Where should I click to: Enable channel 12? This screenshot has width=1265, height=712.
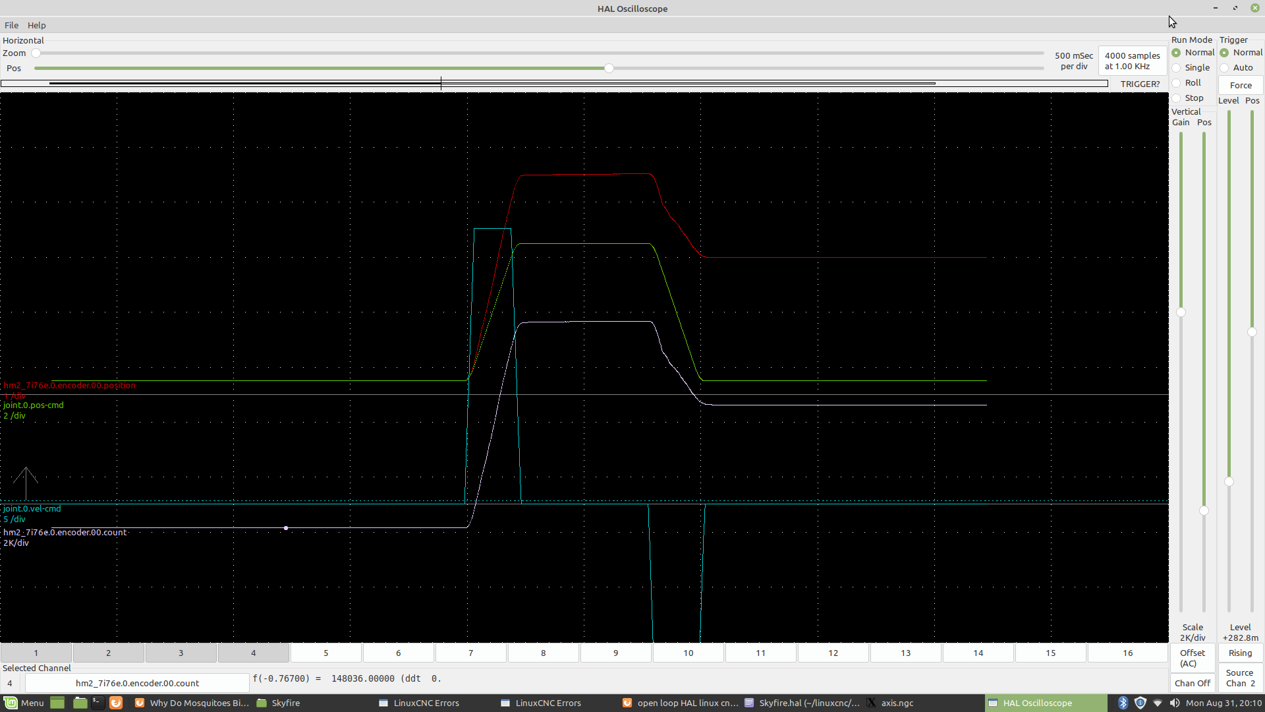[x=833, y=653]
